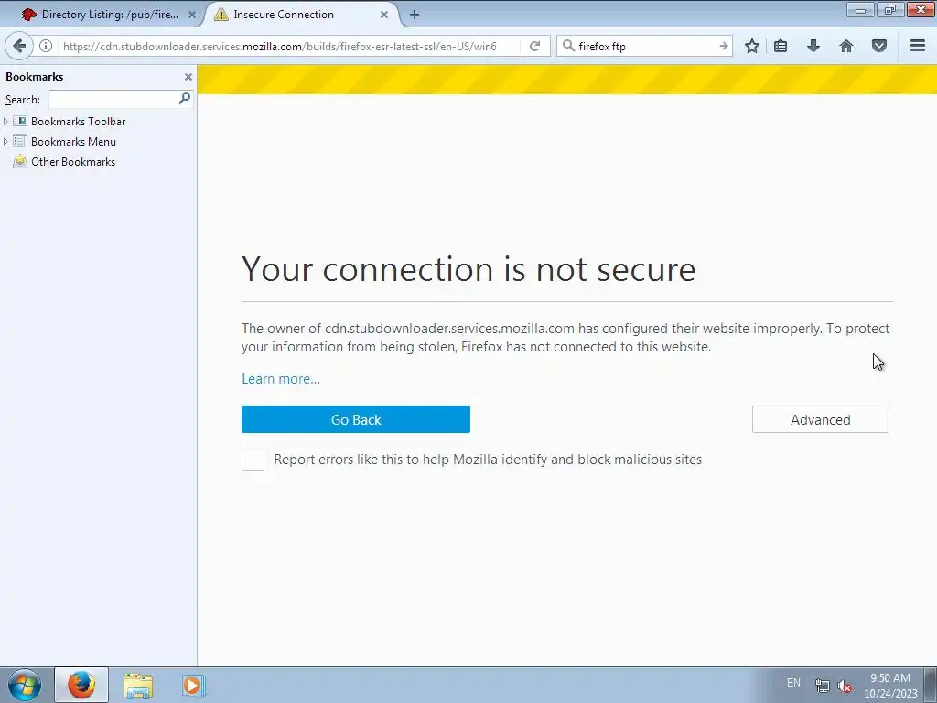Open the EN language indicator
937x703 pixels.
coord(793,683)
